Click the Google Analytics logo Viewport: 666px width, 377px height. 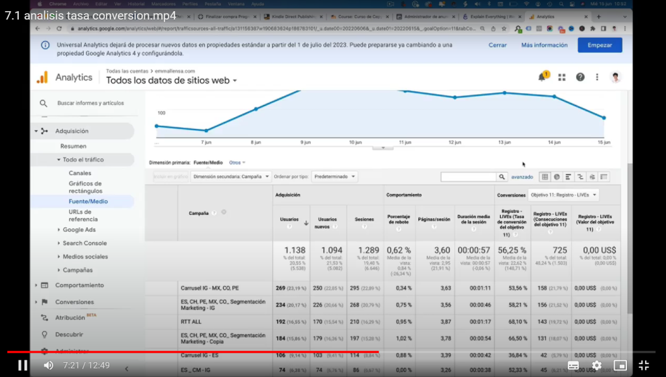42,77
